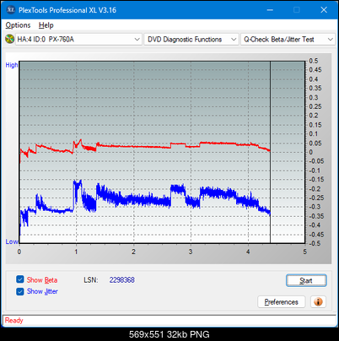Open the Help menu
The height and width of the screenshot is (341, 339).
click(x=46, y=25)
